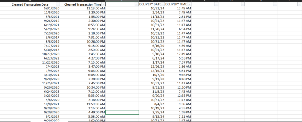Select the date cell 11/5/2020
Screen dimensions: 302x122
point(30,12)
